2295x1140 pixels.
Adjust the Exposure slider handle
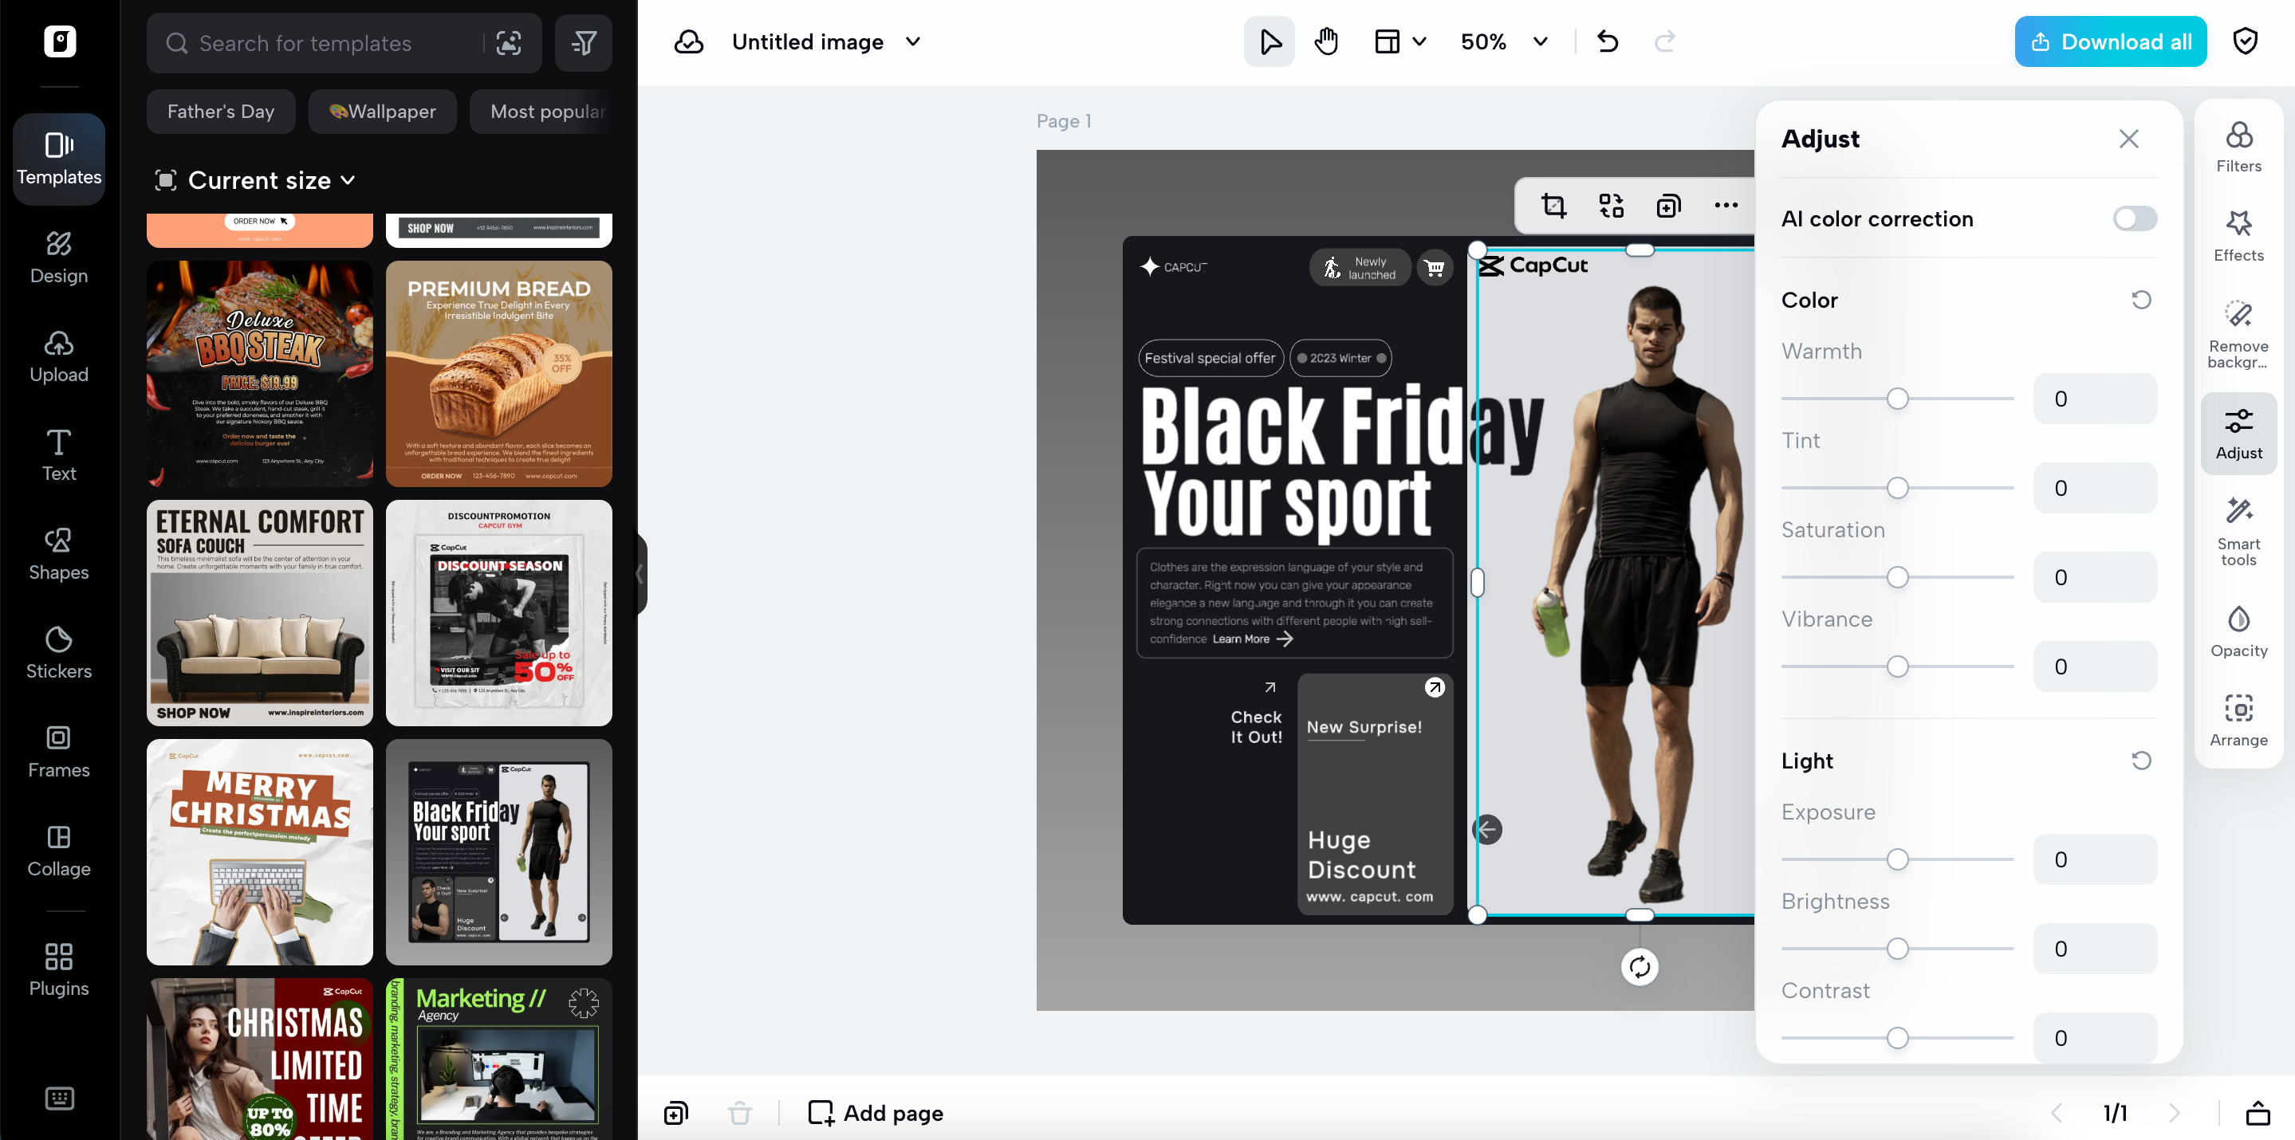pyautogui.click(x=1898, y=860)
